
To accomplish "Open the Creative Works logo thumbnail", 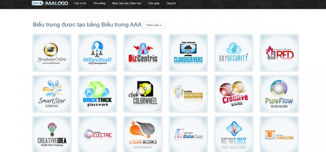I will (233, 94).
